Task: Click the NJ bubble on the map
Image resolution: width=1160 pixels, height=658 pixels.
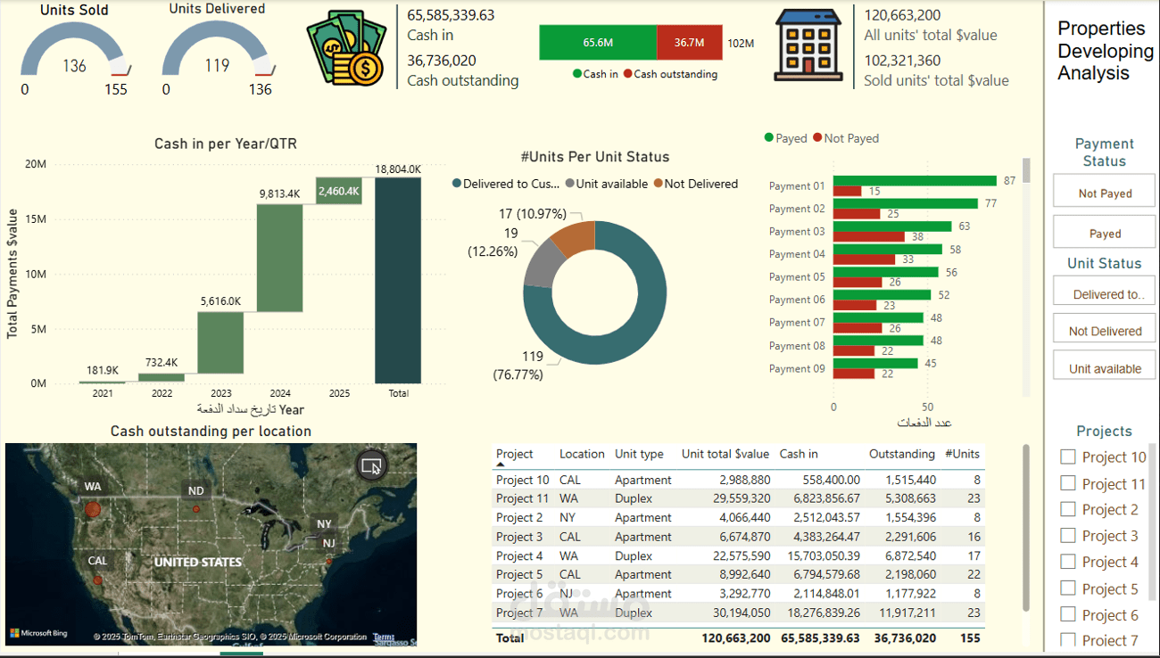Action: [329, 561]
